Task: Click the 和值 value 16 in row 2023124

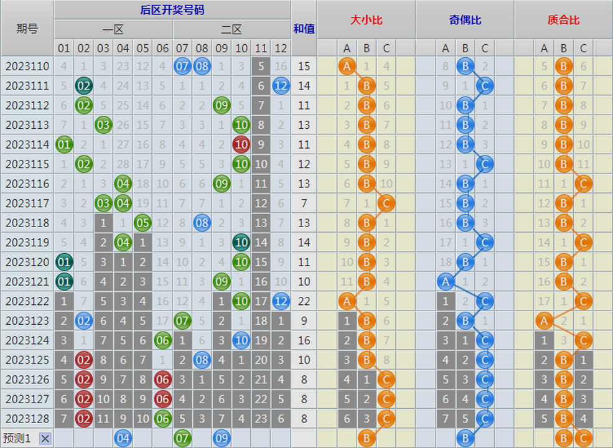Action: 304,340
